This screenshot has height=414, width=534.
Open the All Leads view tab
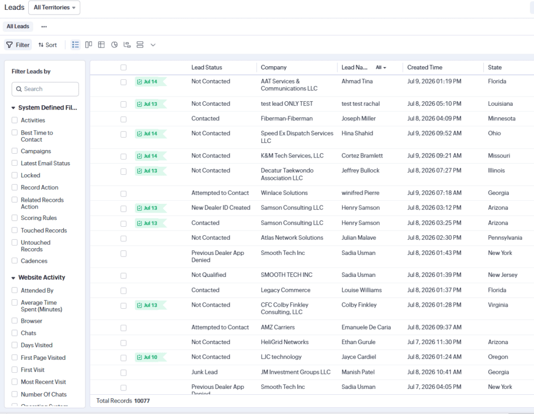pyautogui.click(x=18, y=26)
